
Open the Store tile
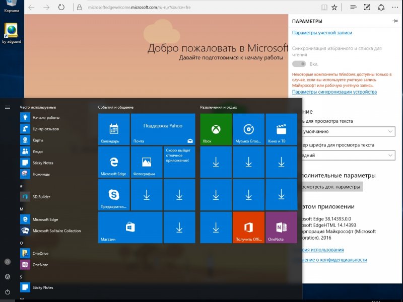click(x=130, y=228)
